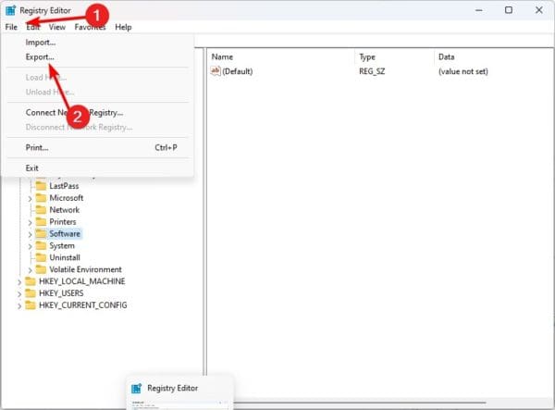Select the Printers folder icon

click(41, 222)
